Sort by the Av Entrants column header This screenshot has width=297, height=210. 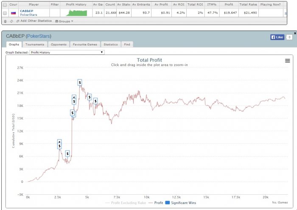click(x=141, y=4)
